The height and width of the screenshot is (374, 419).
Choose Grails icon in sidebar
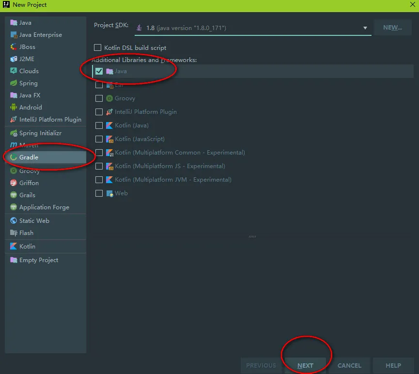14,195
